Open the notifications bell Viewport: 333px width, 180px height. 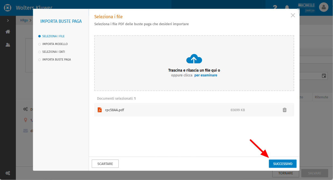coord(287,7)
